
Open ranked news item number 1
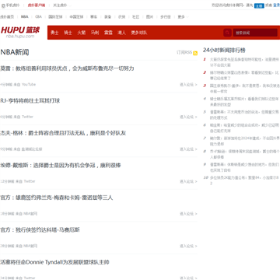click(x=244, y=62)
